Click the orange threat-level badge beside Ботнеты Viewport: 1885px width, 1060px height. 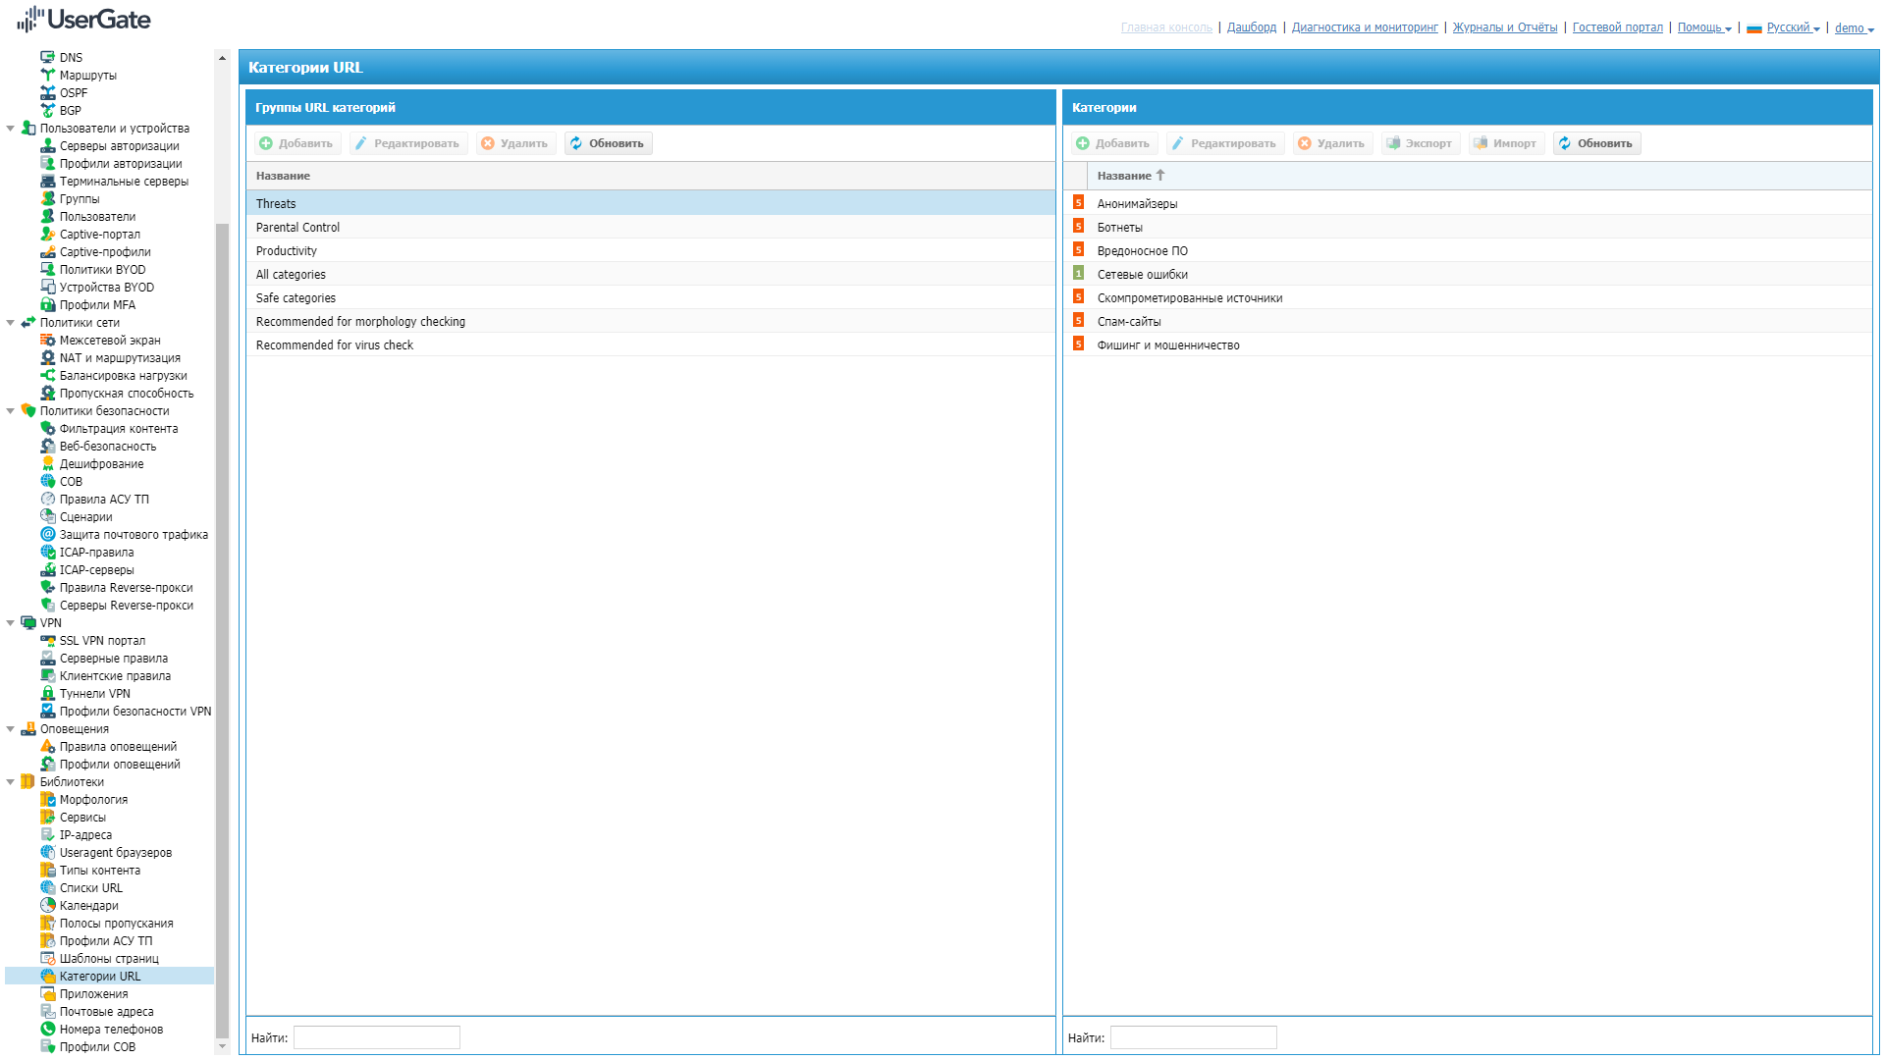coord(1078,227)
